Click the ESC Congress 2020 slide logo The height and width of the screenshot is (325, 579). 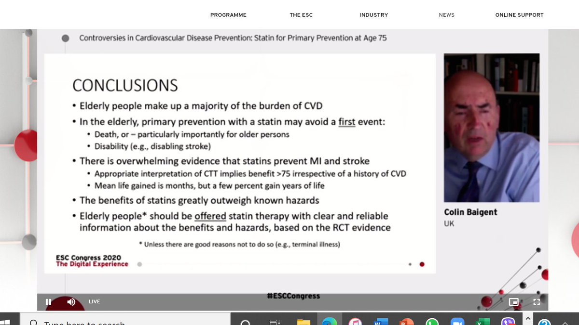(x=92, y=261)
